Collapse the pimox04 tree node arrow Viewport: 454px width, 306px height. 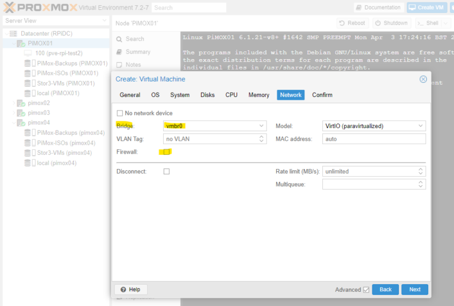[14, 123]
